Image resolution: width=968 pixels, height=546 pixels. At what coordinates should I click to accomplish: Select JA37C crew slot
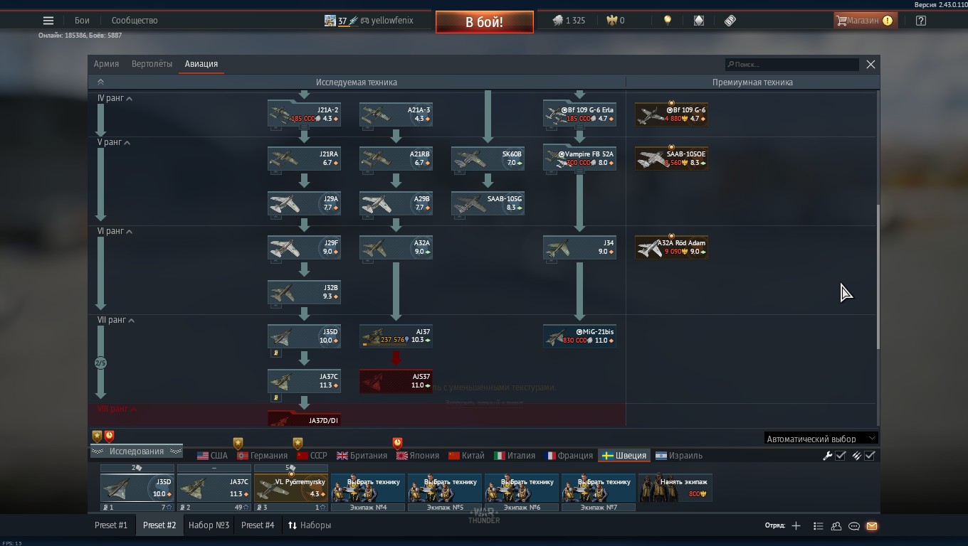point(214,488)
